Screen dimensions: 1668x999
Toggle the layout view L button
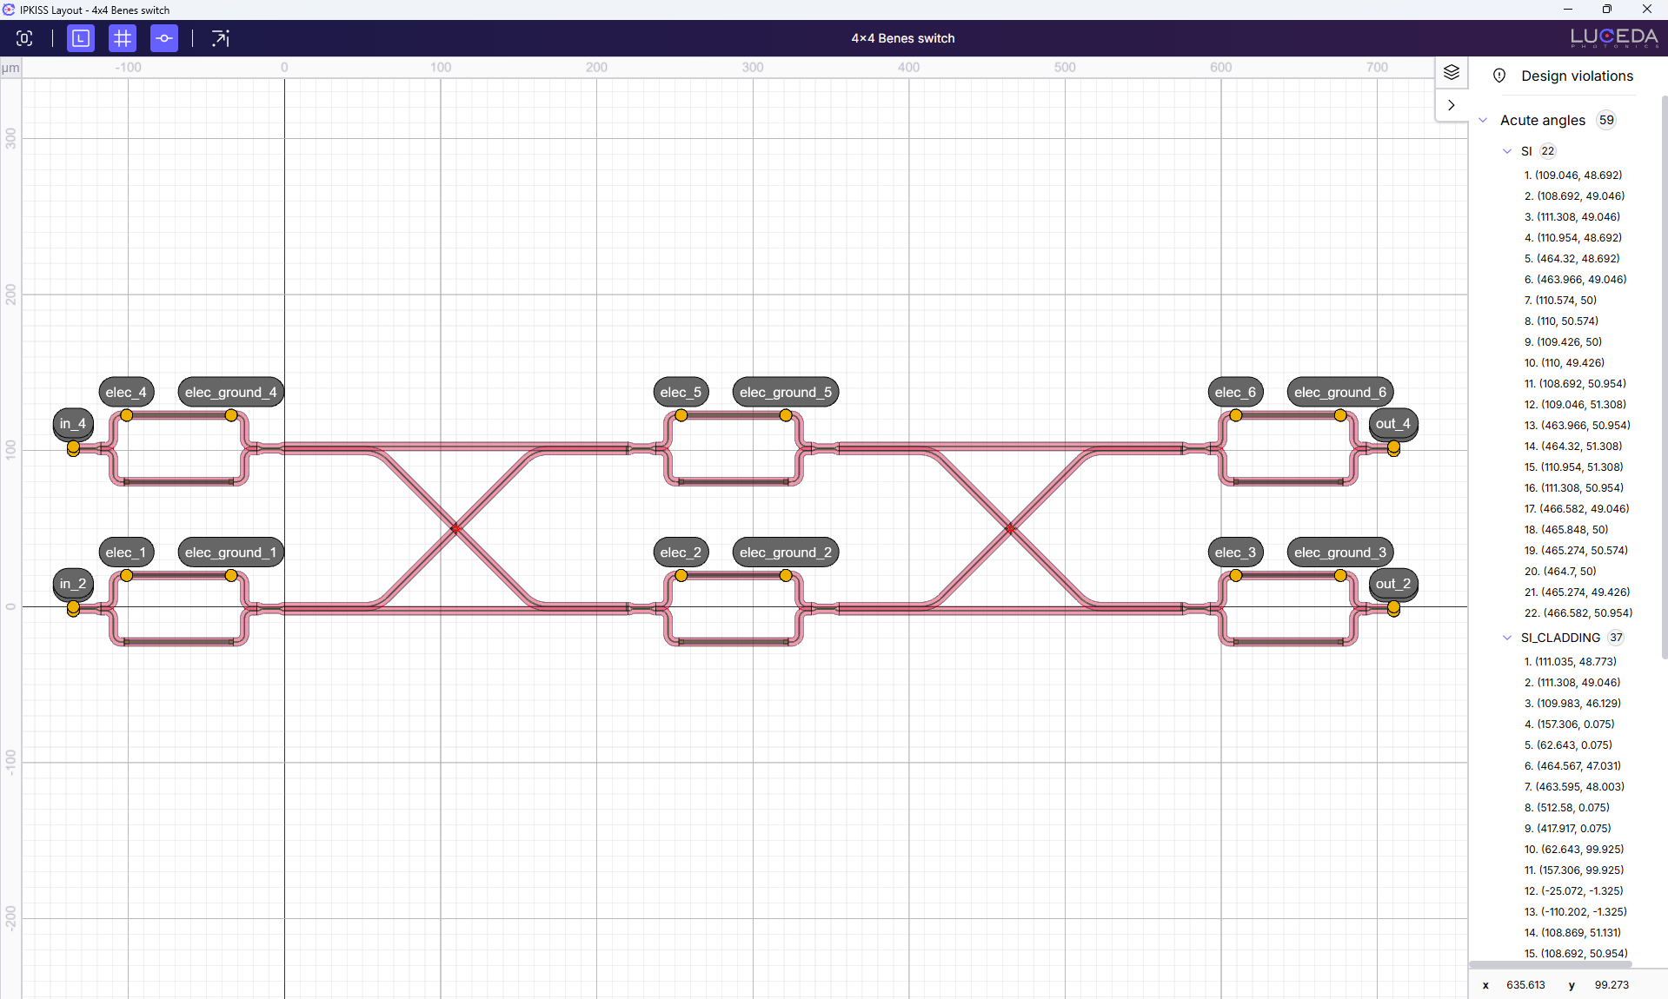(81, 38)
